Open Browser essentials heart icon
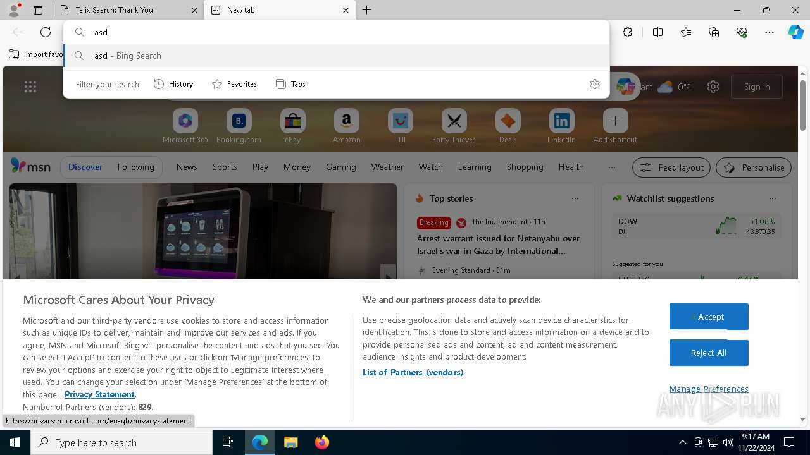Image resolution: width=810 pixels, height=455 pixels. coord(742,32)
